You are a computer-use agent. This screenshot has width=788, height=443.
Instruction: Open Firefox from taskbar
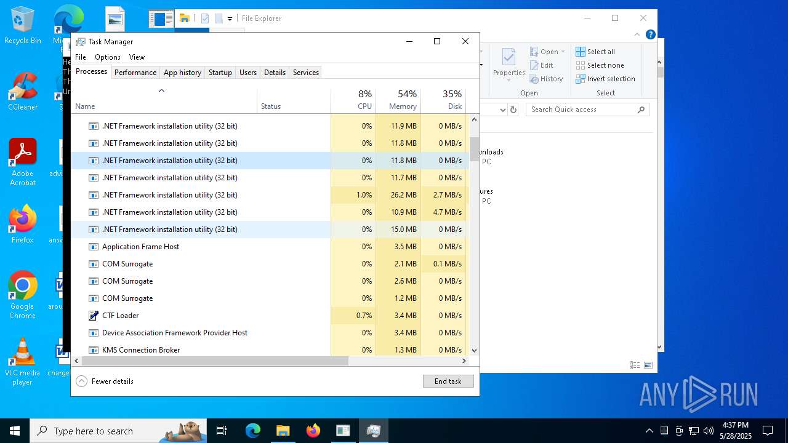(313, 431)
